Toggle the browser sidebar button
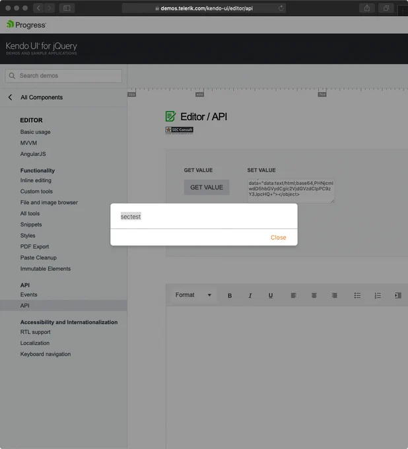This screenshot has width=408, height=449. point(67,8)
